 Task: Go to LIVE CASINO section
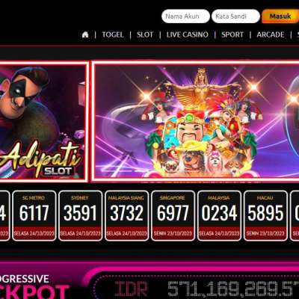[x=188, y=34]
